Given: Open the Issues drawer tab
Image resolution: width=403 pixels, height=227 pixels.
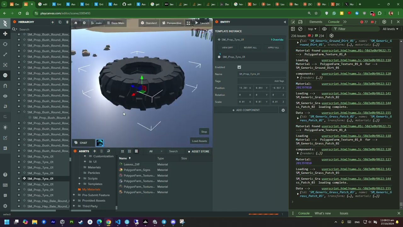Looking at the screenshot, I should coord(344,213).
